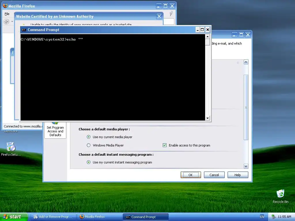
Task: Click the 11:55 AM clock in the system tray
Action: pos(284,217)
